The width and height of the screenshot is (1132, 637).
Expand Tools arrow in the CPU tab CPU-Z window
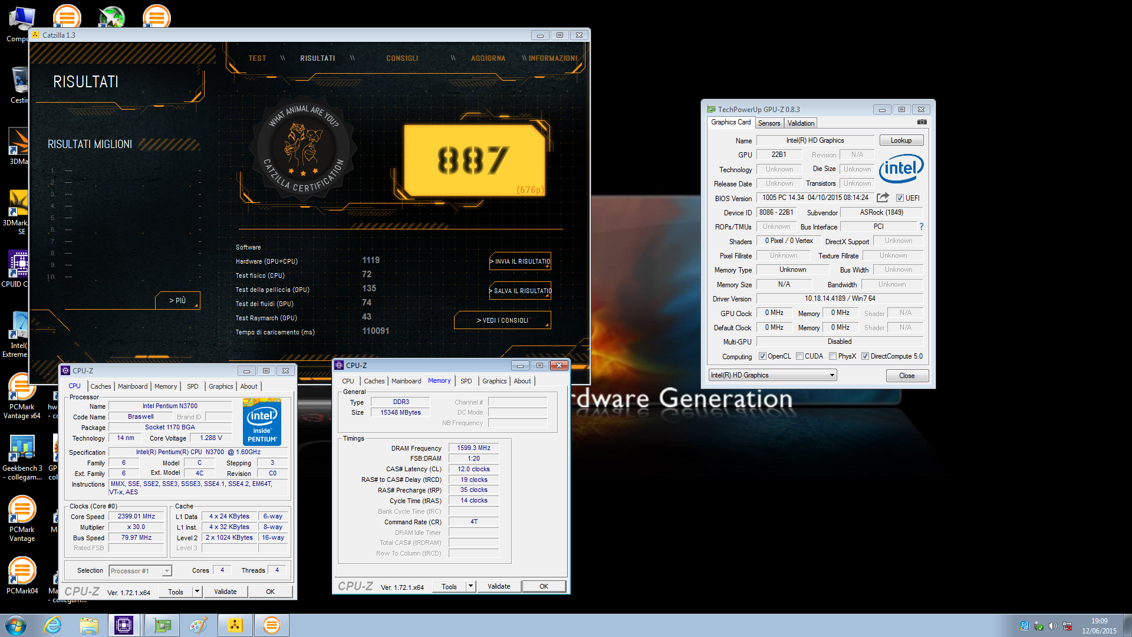(x=198, y=592)
